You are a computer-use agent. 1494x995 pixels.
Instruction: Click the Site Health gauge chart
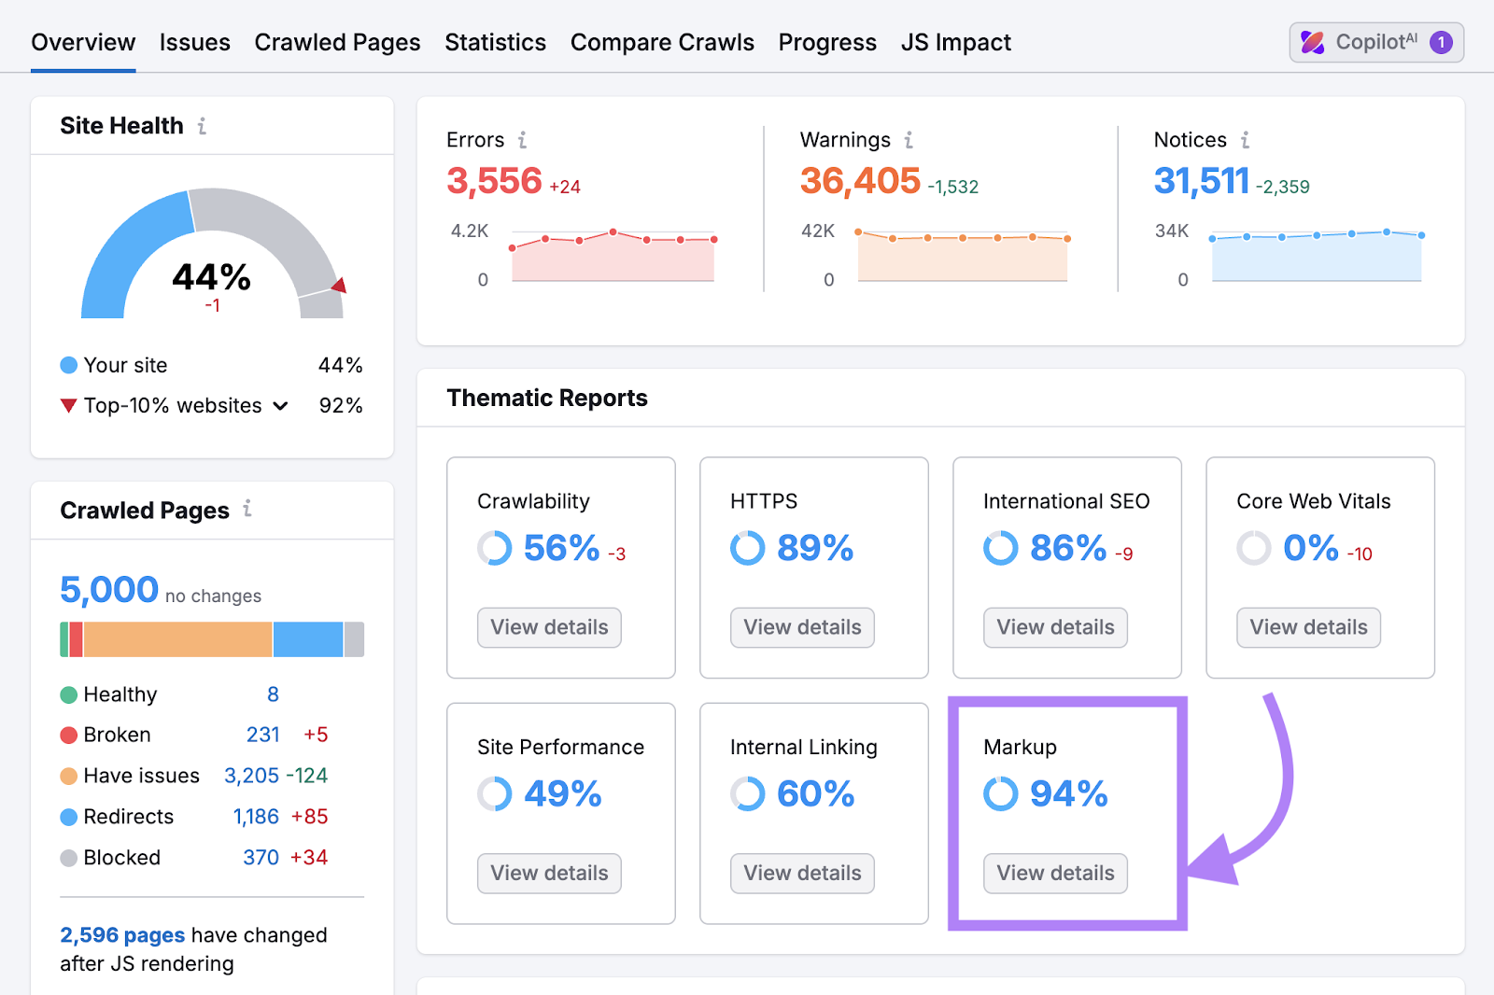(x=212, y=254)
